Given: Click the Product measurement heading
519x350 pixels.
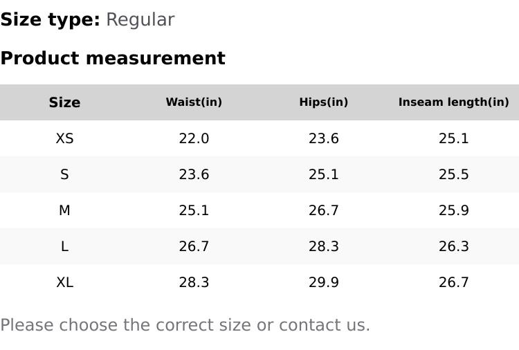Looking at the screenshot, I should pyautogui.click(x=113, y=58).
